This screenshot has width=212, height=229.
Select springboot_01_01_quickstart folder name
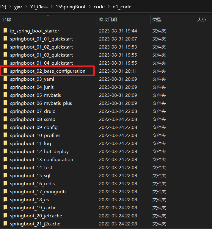(41, 39)
